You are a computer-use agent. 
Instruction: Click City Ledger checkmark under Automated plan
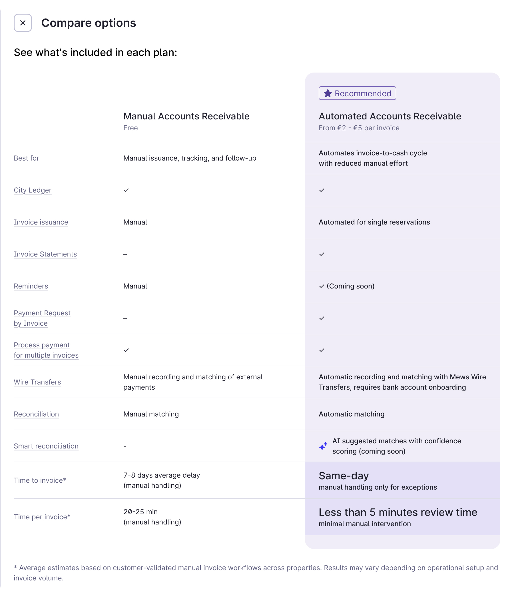[x=322, y=190]
